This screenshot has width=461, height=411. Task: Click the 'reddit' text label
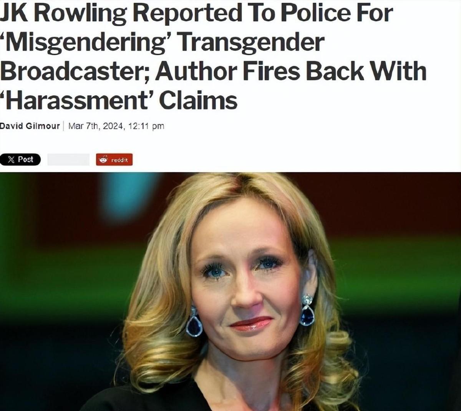coord(119,160)
